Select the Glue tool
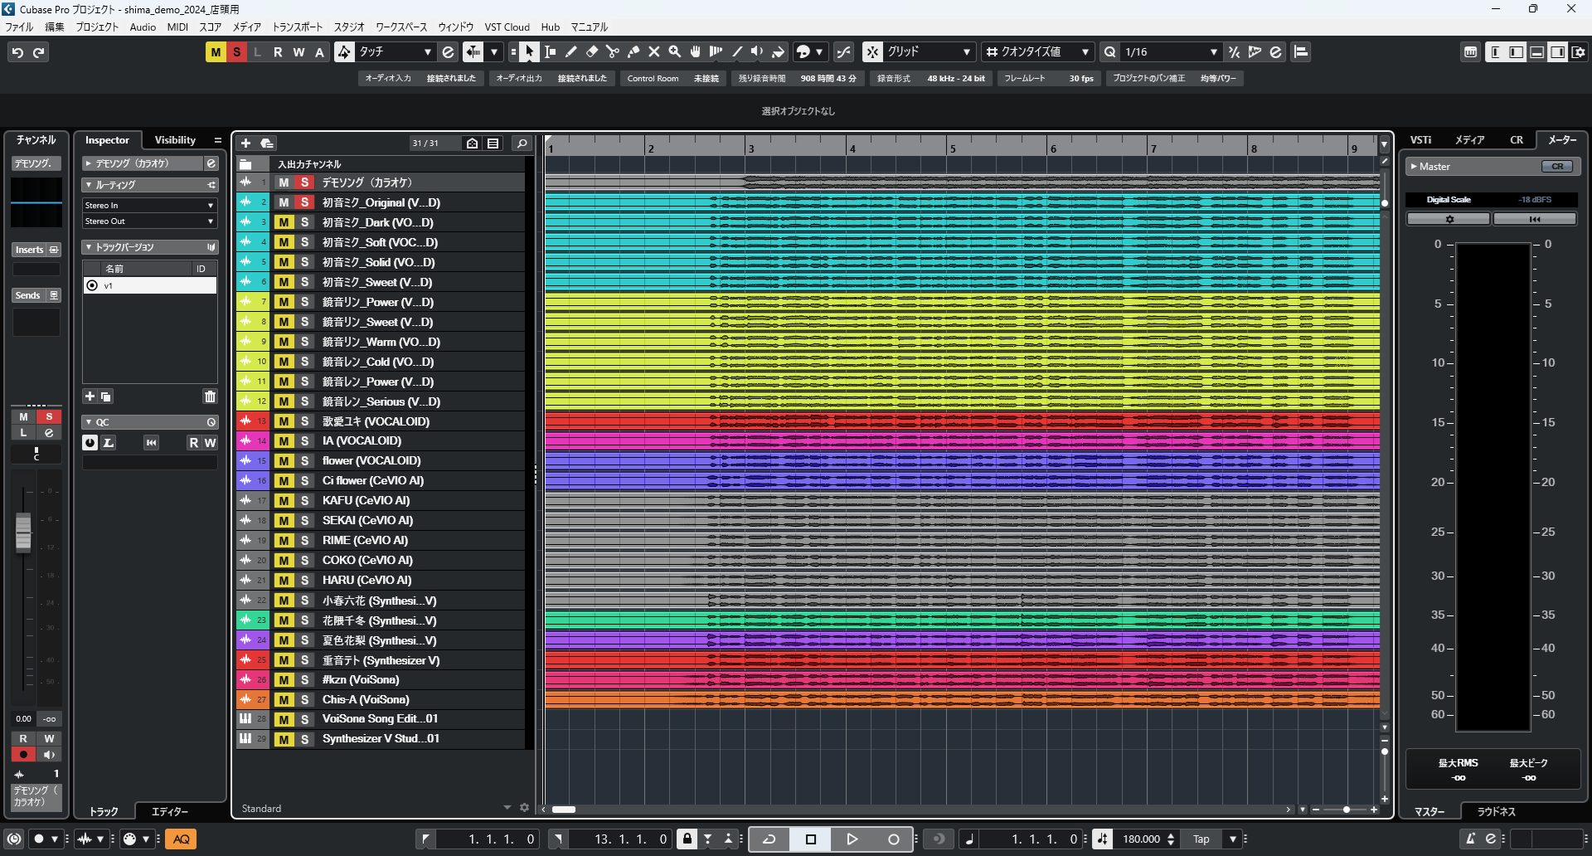This screenshot has height=856, width=1592. (x=633, y=51)
